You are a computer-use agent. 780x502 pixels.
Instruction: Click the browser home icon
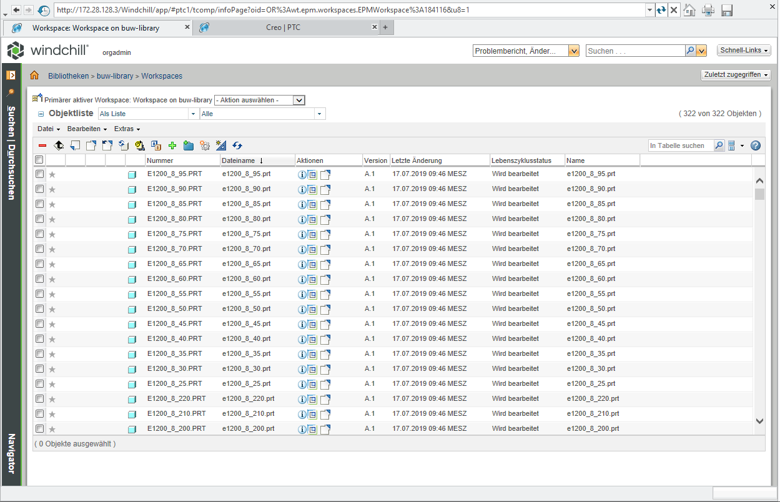click(689, 10)
